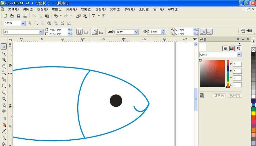Choose the Ellipse tool in the toolbox

click(x=4, y=92)
